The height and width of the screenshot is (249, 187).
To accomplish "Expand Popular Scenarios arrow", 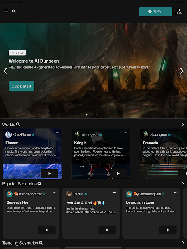I will (x=183, y=184).
